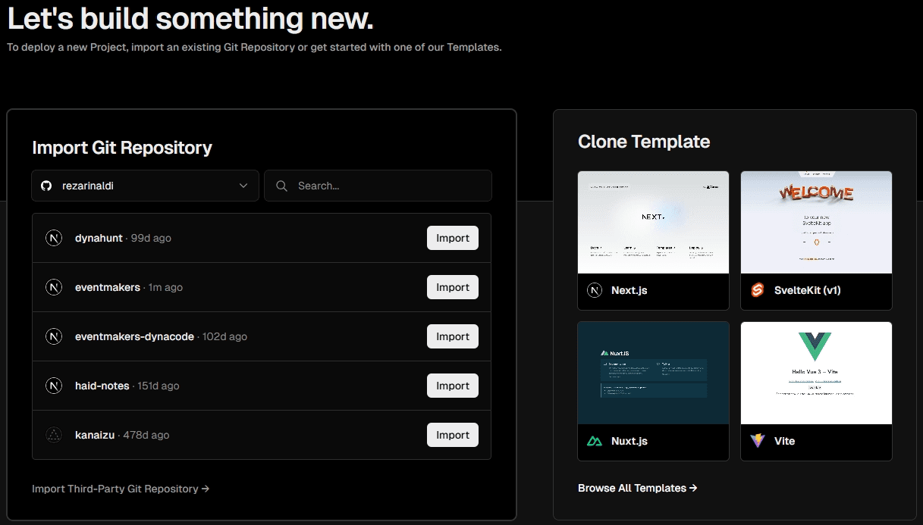Click the '151d ago' timestamp
Viewport: 923px width, 525px height.
(159, 386)
